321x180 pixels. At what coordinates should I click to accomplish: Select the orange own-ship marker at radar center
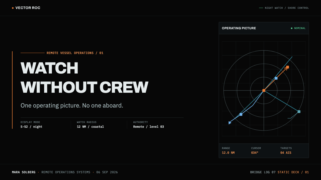click(x=264, y=90)
